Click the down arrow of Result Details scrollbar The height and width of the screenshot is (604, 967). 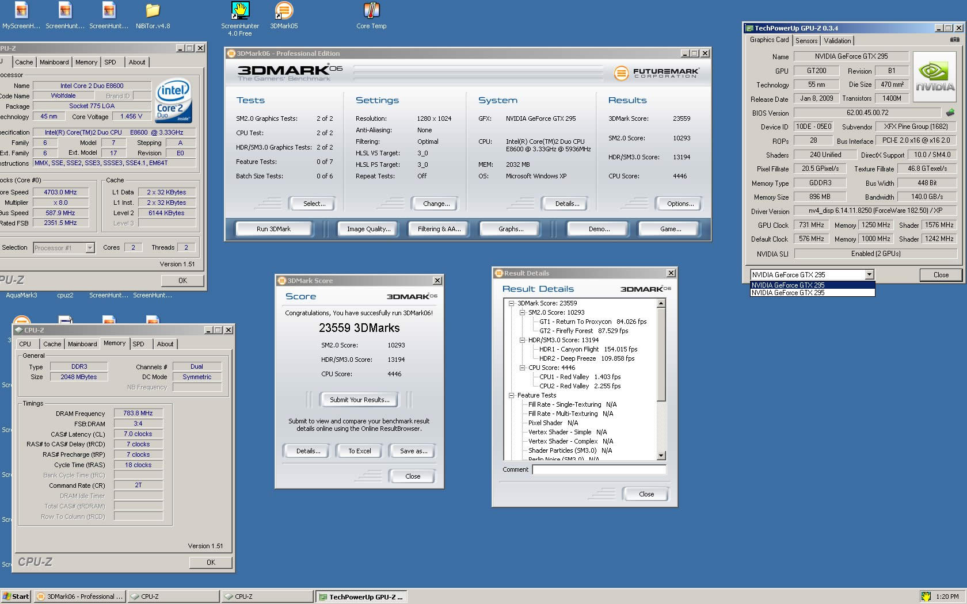point(661,456)
